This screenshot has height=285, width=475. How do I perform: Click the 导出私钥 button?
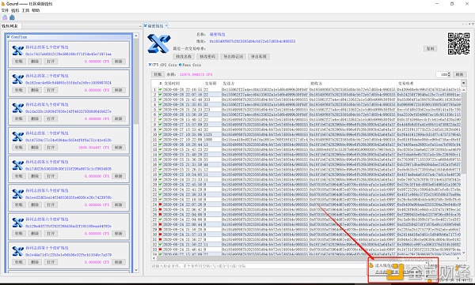(258, 57)
